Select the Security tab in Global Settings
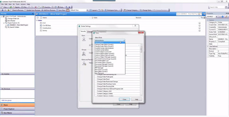229x117 pixels. coord(83,31)
